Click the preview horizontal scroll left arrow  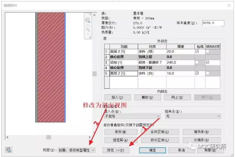pos(8,137)
